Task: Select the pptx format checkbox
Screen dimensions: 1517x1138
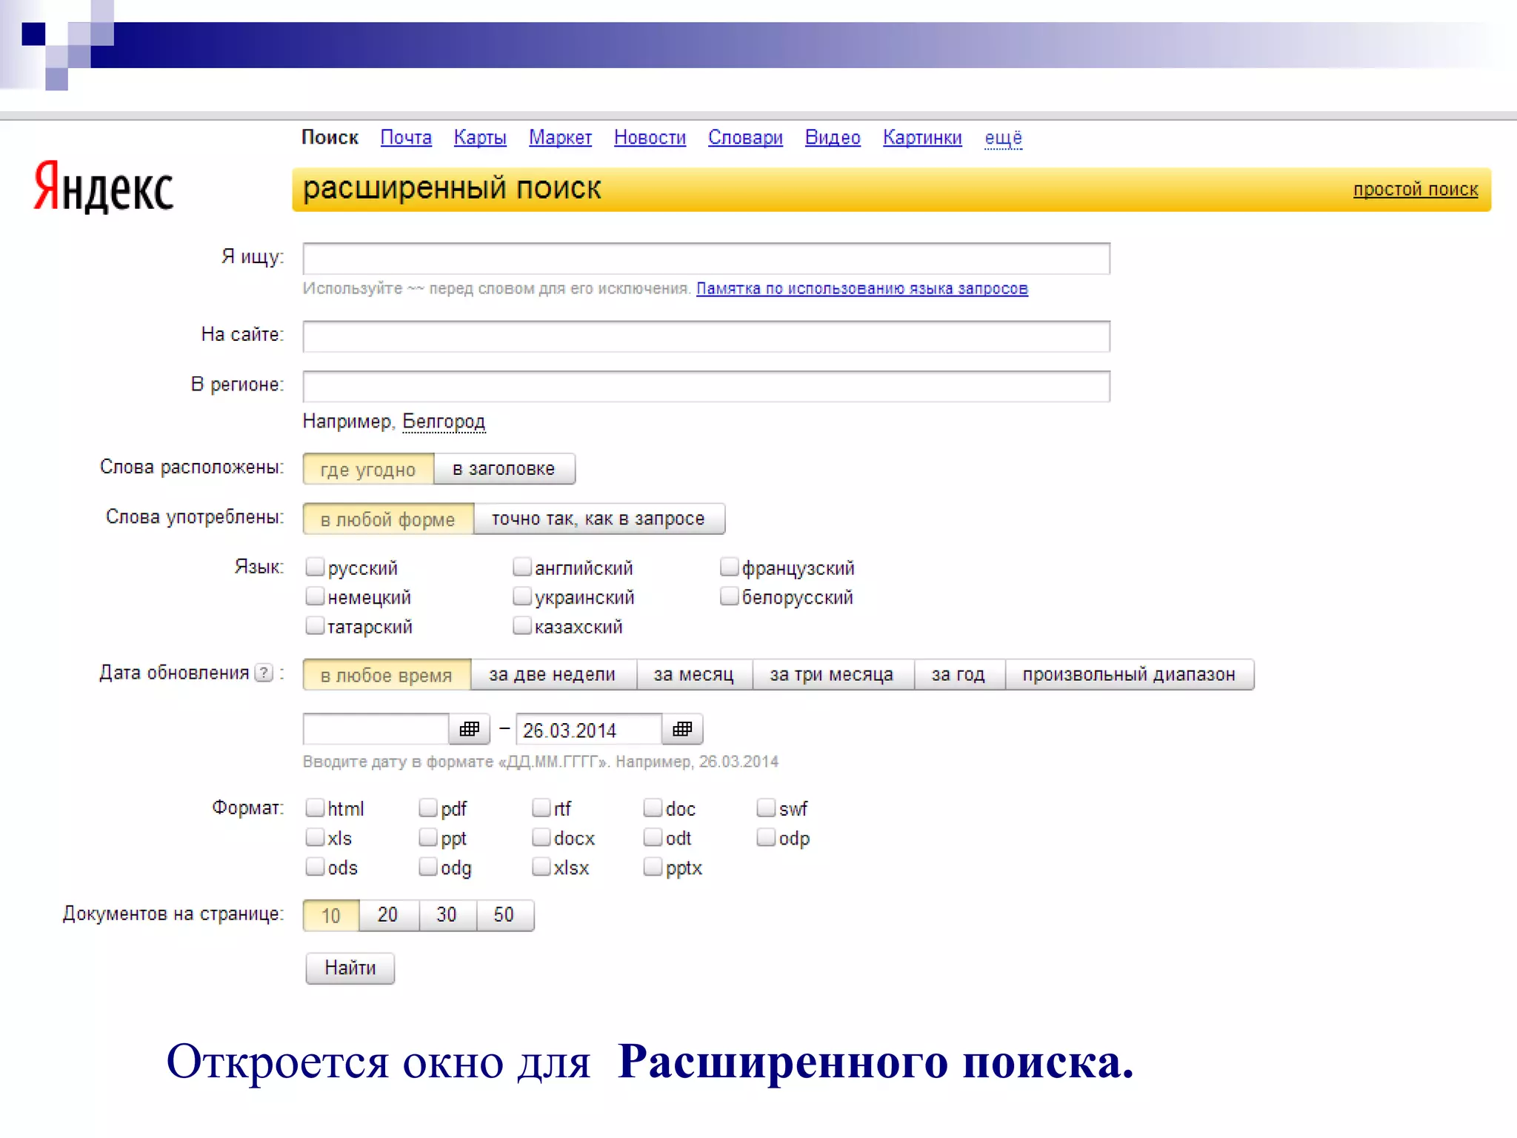Action: pos(653,867)
